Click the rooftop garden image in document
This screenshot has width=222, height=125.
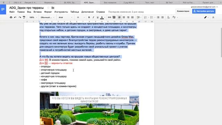(89, 108)
